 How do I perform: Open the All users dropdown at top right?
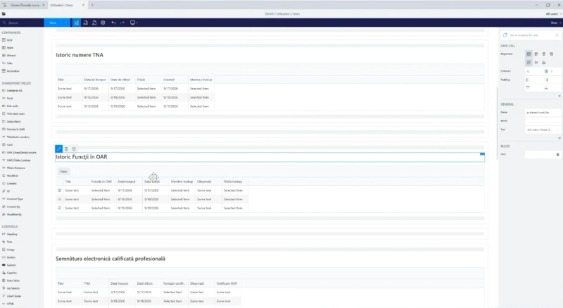click(553, 14)
